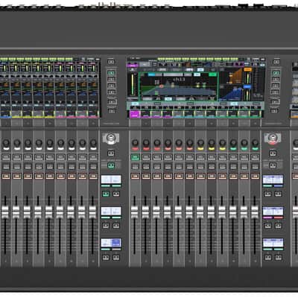Viewport: 298px width, 298px height.
Task: Hit the cue key below SEL on center channel seven
Action: [200, 166]
